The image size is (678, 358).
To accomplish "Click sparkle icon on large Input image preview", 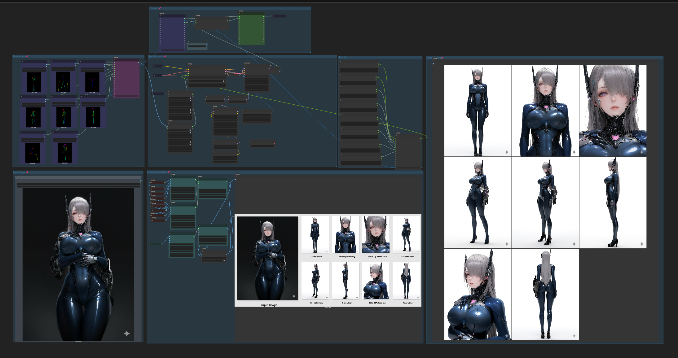I will 127,334.
